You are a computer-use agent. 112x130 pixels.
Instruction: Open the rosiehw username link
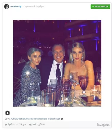[15, 6]
